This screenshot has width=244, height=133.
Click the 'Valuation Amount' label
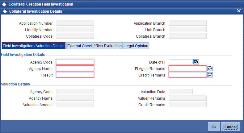38,105
